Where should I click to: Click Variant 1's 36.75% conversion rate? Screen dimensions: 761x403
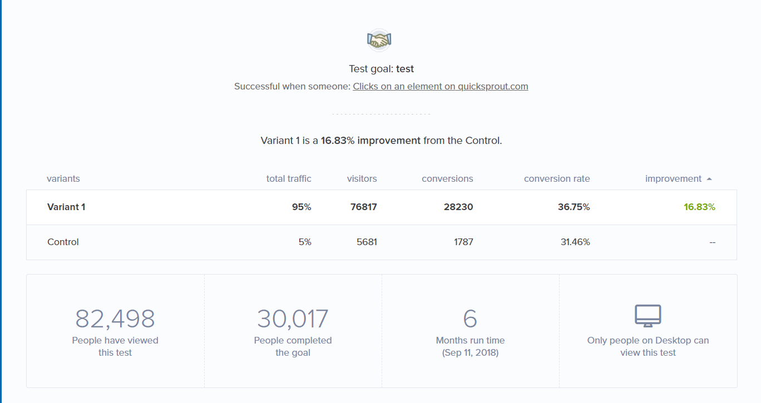point(574,207)
